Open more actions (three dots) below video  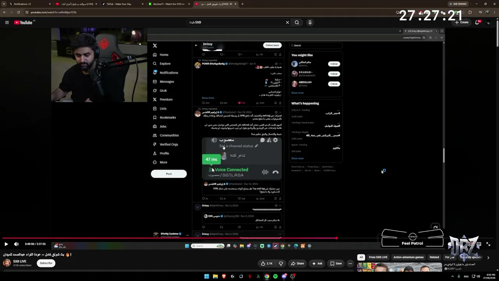click(x=350, y=263)
